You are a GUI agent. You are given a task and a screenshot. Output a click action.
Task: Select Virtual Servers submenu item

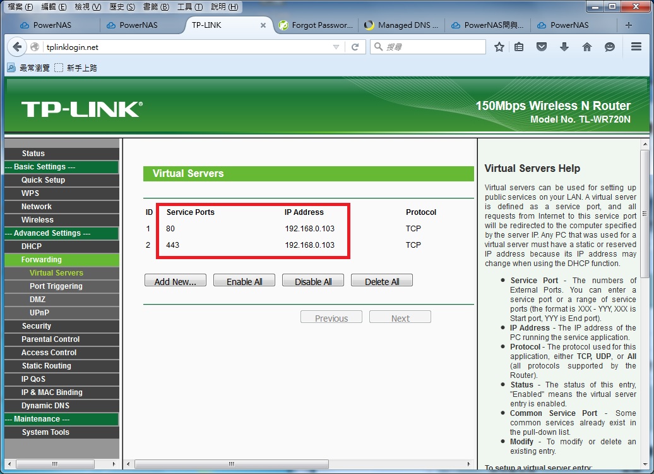click(x=62, y=272)
